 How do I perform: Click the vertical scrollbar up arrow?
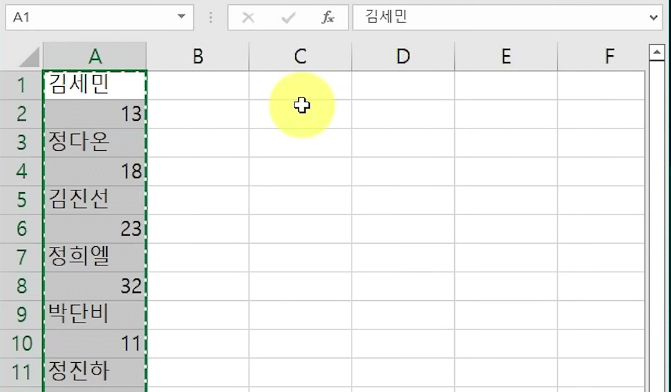(657, 53)
